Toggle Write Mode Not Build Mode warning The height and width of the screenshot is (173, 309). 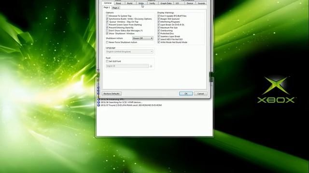[x=159, y=42]
